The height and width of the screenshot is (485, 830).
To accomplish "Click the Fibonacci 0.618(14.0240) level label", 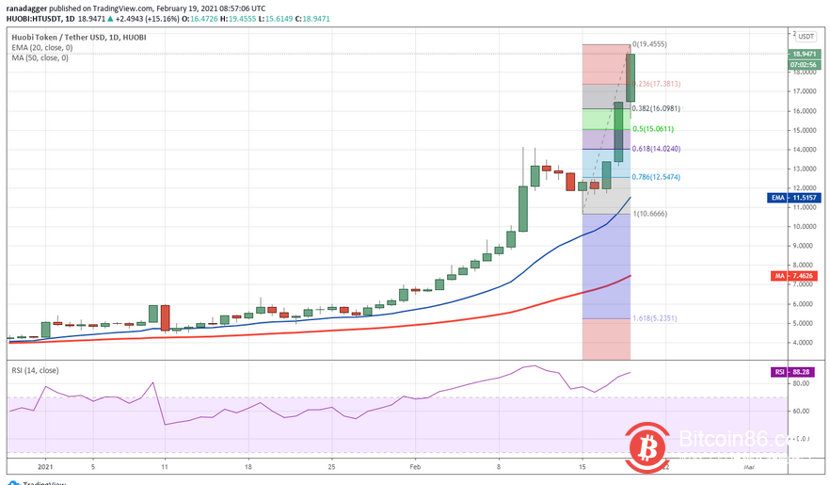I will tap(657, 149).
